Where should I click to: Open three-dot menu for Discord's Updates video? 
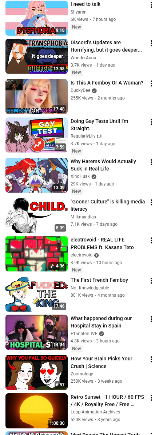point(151,43)
